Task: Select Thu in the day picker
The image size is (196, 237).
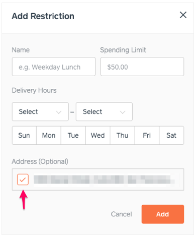Action: (x=122, y=135)
